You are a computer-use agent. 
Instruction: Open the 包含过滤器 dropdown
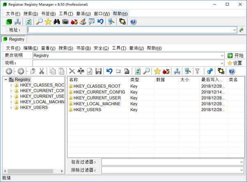click(x=242, y=162)
